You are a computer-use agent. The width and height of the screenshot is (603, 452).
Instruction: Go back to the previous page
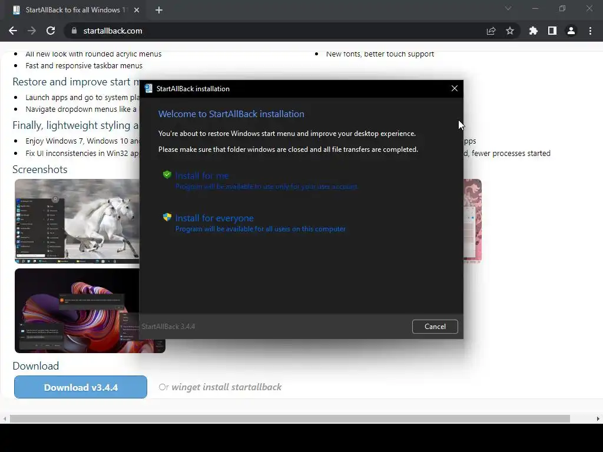(13, 31)
